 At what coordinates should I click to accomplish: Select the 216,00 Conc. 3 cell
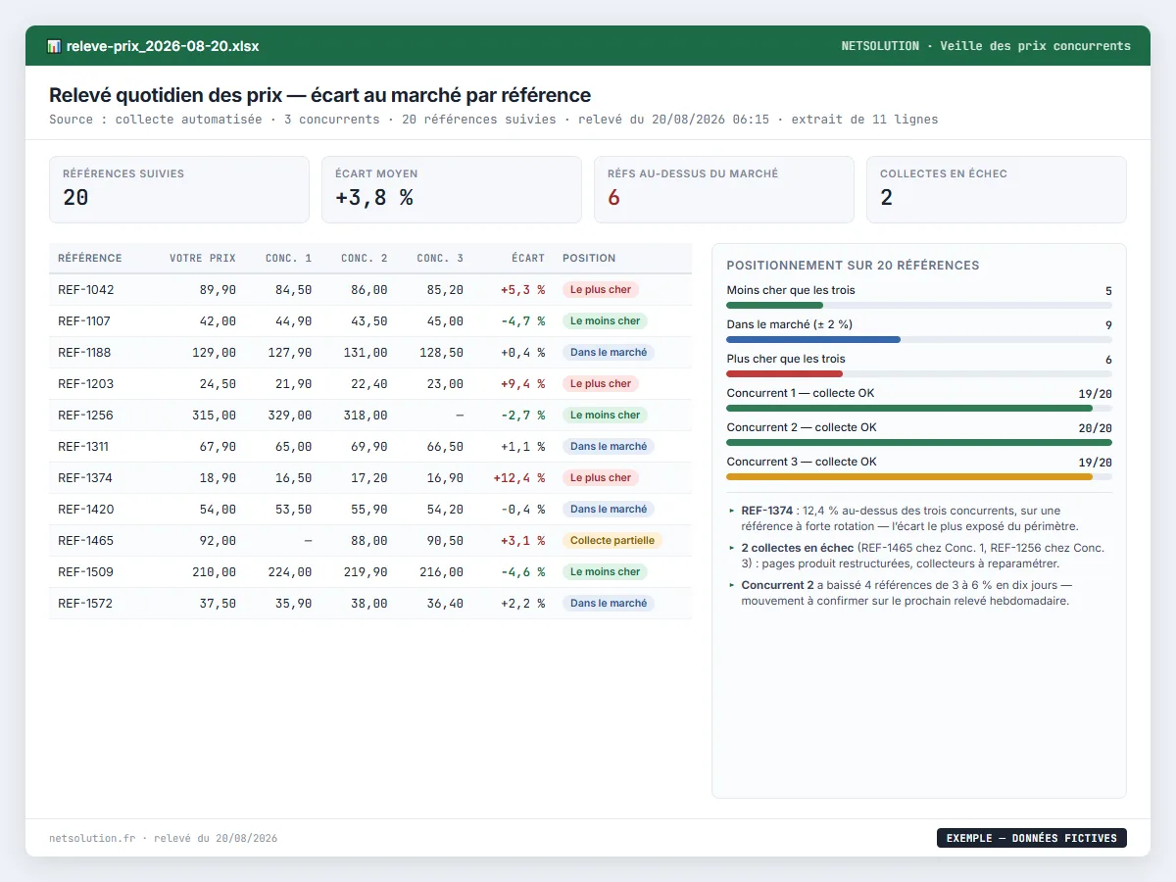[440, 572]
